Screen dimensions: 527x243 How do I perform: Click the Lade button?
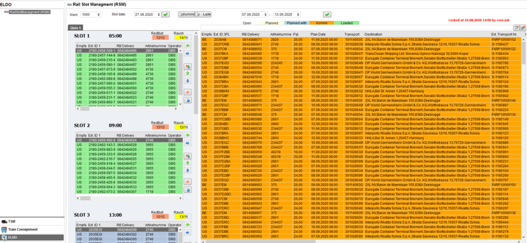coord(203,15)
